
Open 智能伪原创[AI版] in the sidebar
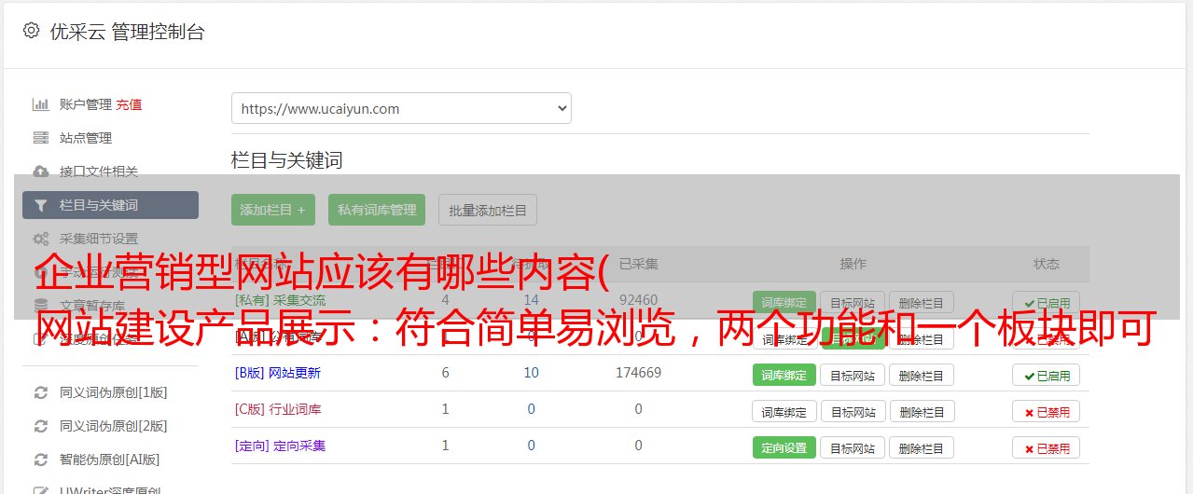coord(110,460)
